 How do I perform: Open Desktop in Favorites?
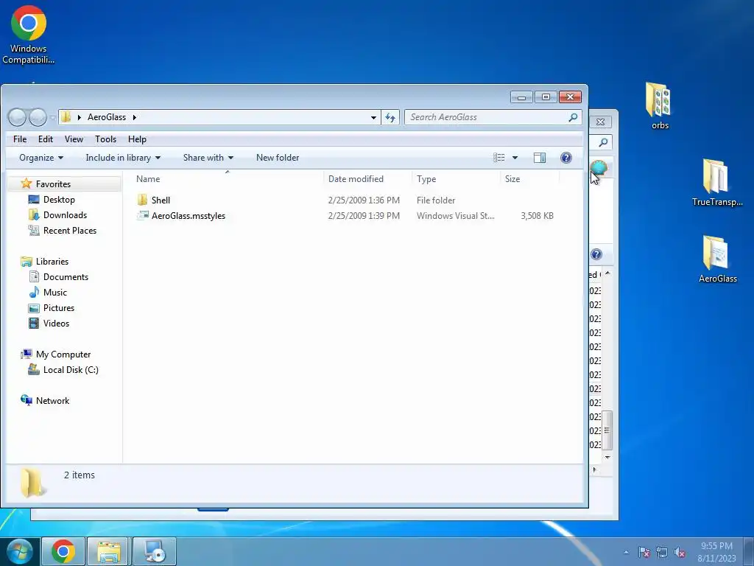point(59,199)
